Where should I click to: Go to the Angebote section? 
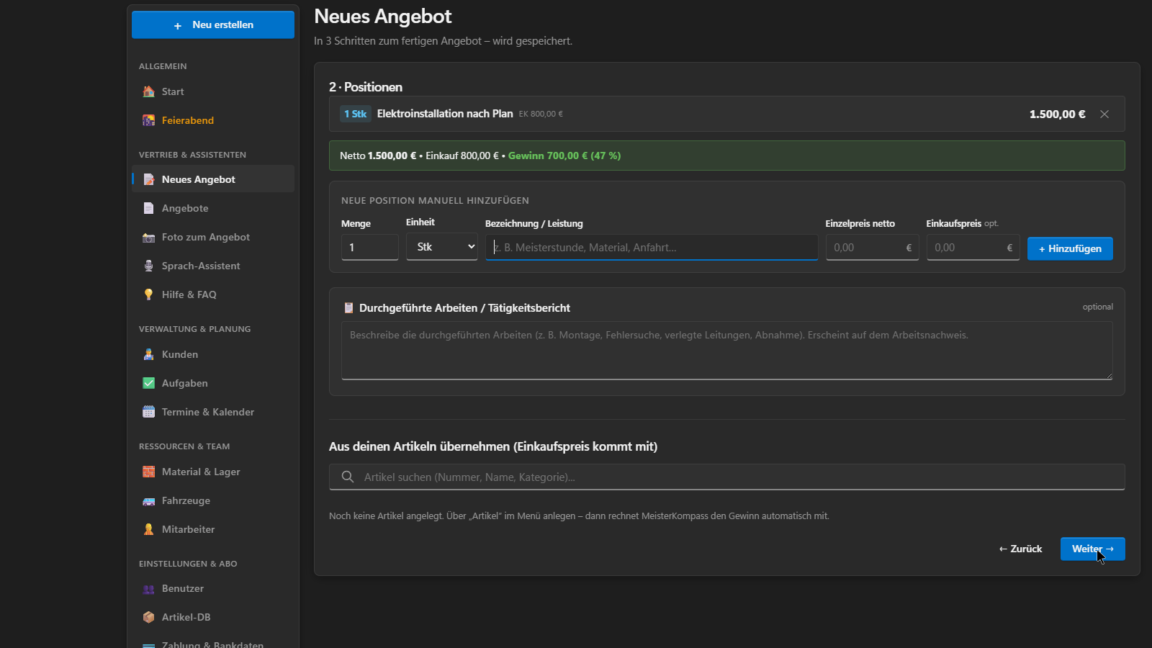[213, 208]
